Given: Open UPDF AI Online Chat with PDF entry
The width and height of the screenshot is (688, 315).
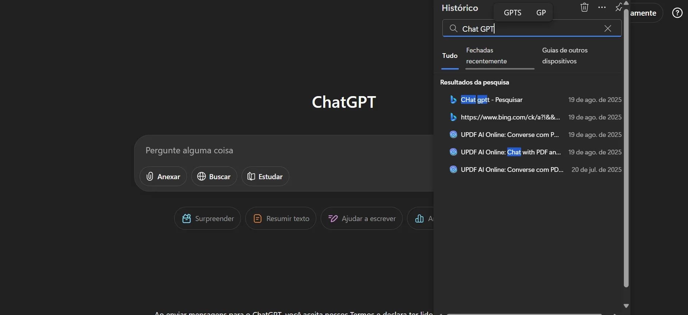Looking at the screenshot, I should 511,152.
